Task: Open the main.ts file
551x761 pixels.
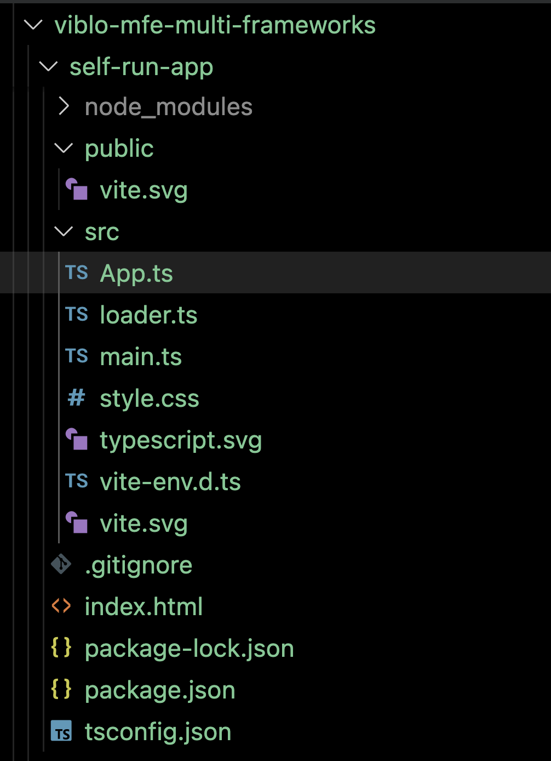Action: point(141,357)
